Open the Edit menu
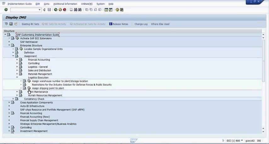The width and height of the screenshot is (269, 144). coord(38,4)
